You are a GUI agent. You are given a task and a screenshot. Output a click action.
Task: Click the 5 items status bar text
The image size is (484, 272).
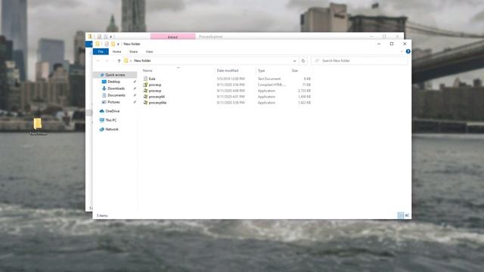click(102, 215)
